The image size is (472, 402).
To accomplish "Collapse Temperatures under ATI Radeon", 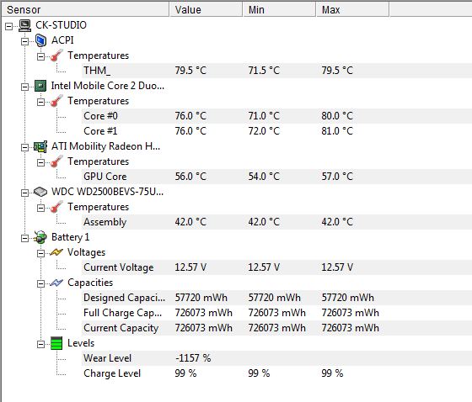I will tap(40, 162).
